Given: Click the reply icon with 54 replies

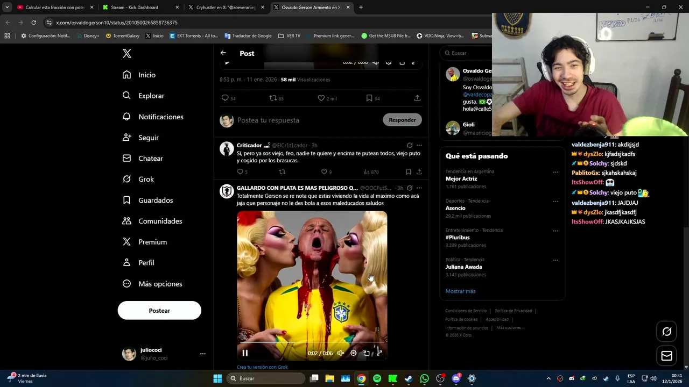Looking at the screenshot, I should pos(225,98).
